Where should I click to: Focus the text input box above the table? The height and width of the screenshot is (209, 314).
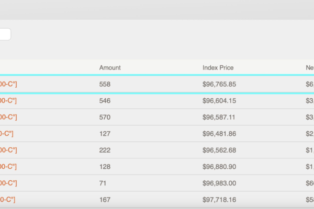tap(5, 34)
